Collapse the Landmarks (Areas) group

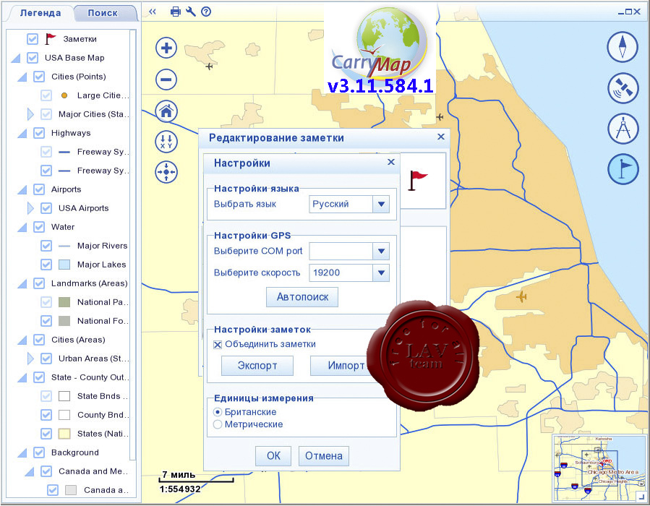pyautogui.click(x=22, y=284)
